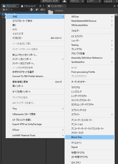Image resolution: width=118 pixels, height=164 pixels.
Task: Select 依存するアセットを選択 menu item
Action: tap(35, 72)
